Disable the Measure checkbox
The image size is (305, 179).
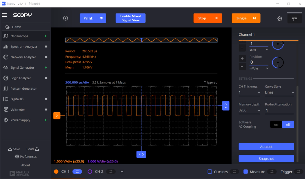[246, 172]
